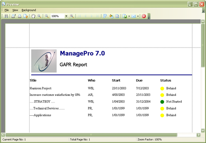Click the vertical scrollbar up arrow
This screenshot has width=206, height=143.
point(203,21)
